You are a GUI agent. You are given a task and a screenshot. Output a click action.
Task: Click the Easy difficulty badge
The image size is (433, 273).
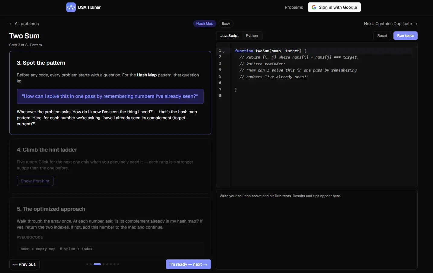tap(226, 24)
